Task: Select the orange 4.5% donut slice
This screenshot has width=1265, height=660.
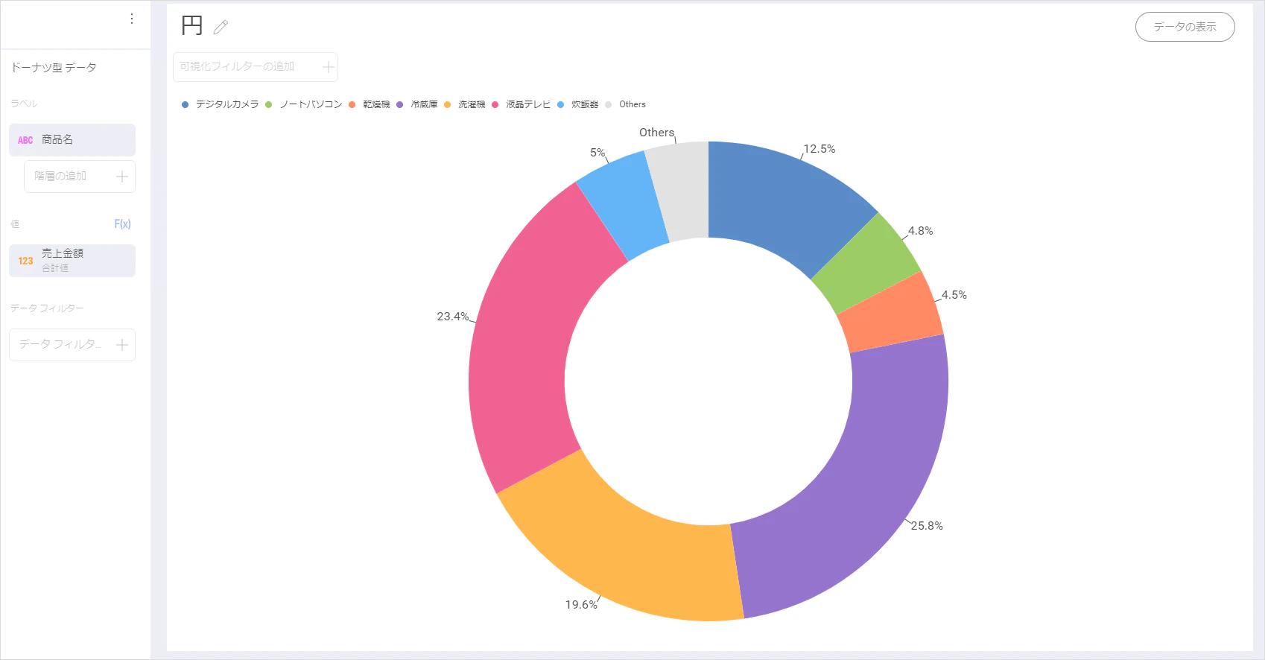Action: point(892,314)
